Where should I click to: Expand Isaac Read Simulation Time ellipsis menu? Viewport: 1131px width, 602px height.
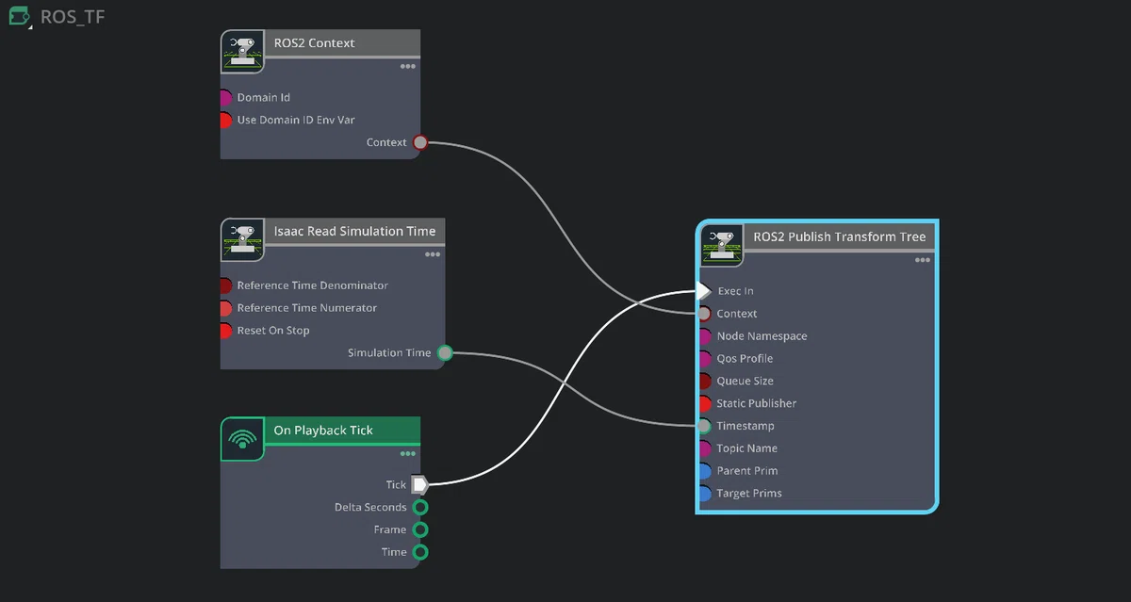point(432,254)
